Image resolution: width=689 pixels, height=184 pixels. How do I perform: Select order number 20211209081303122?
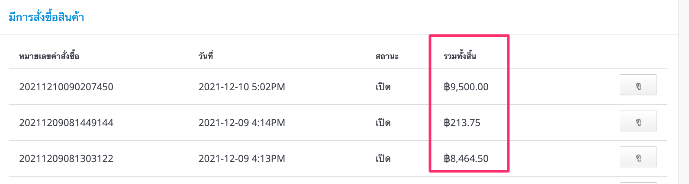[x=66, y=159]
